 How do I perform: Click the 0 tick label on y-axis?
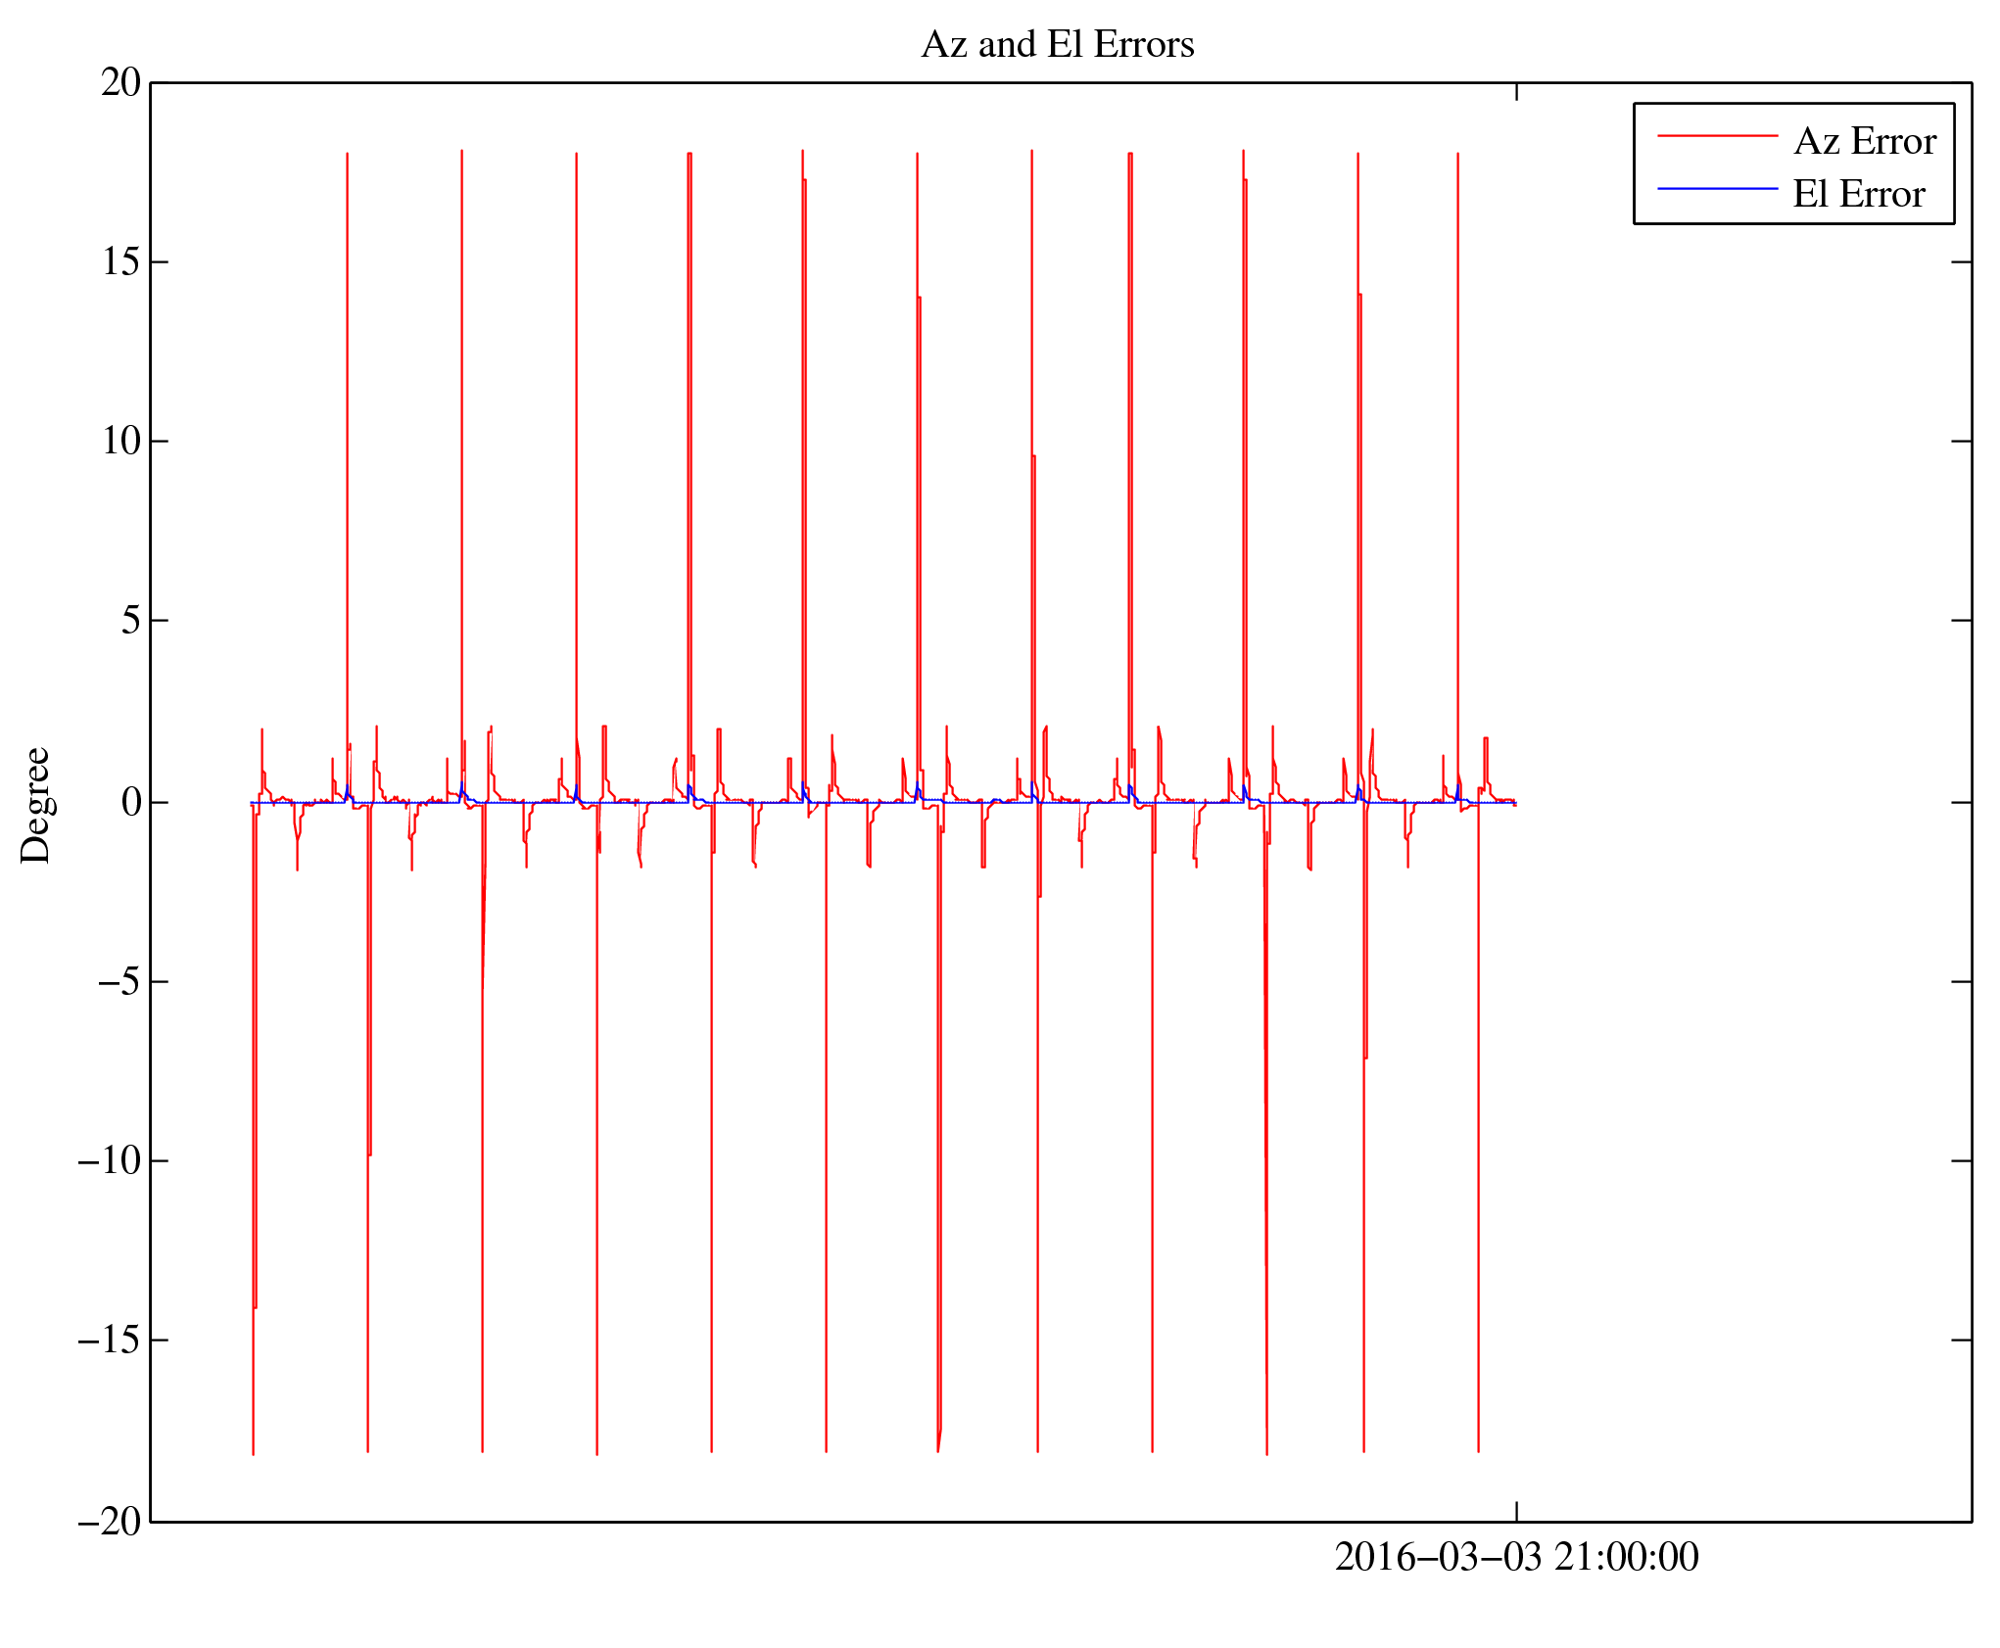point(131,802)
